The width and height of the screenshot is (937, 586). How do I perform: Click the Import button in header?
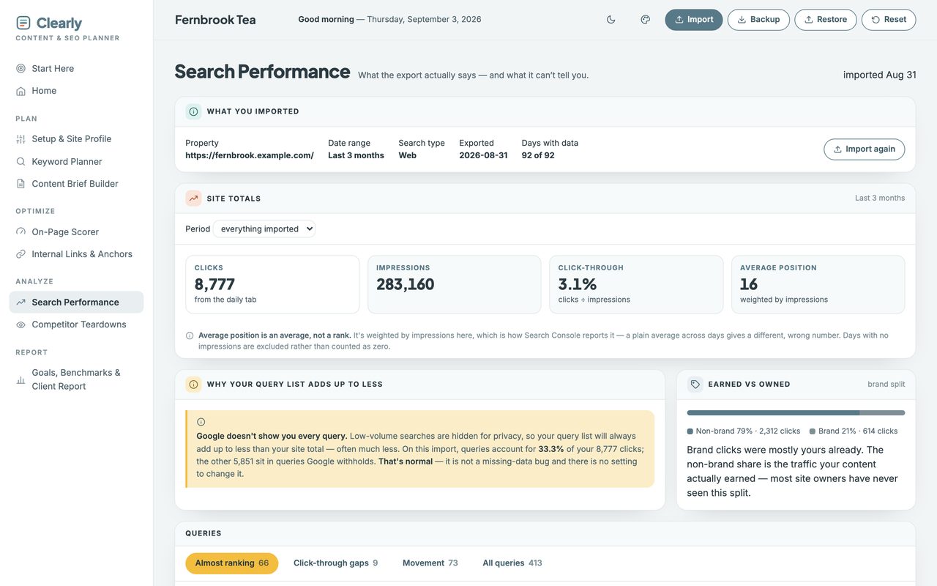(694, 20)
